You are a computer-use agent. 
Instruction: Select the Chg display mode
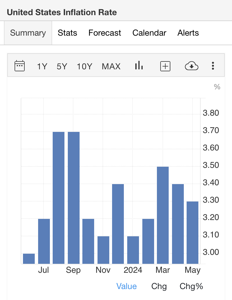tap(159, 287)
